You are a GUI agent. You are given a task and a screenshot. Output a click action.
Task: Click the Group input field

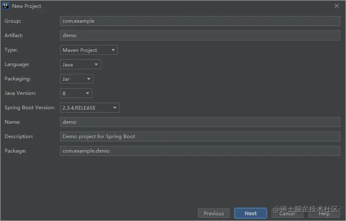(x=199, y=21)
